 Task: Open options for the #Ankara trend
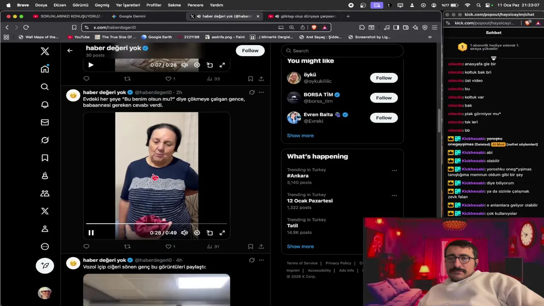(x=394, y=170)
